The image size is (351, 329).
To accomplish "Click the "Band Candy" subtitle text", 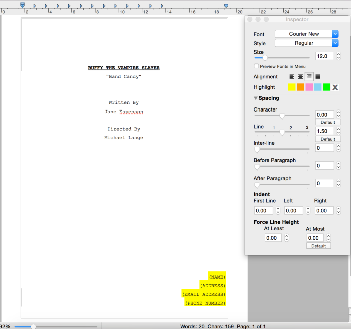I will pyautogui.click(x=124, y=77).
